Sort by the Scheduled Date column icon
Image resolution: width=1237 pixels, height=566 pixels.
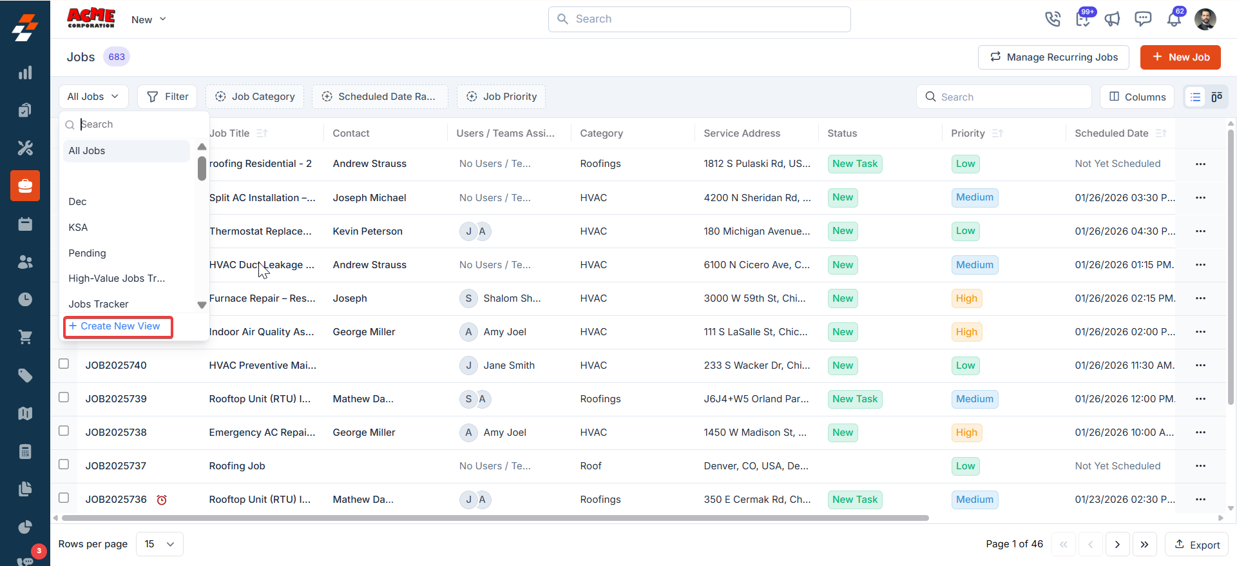1161,133
